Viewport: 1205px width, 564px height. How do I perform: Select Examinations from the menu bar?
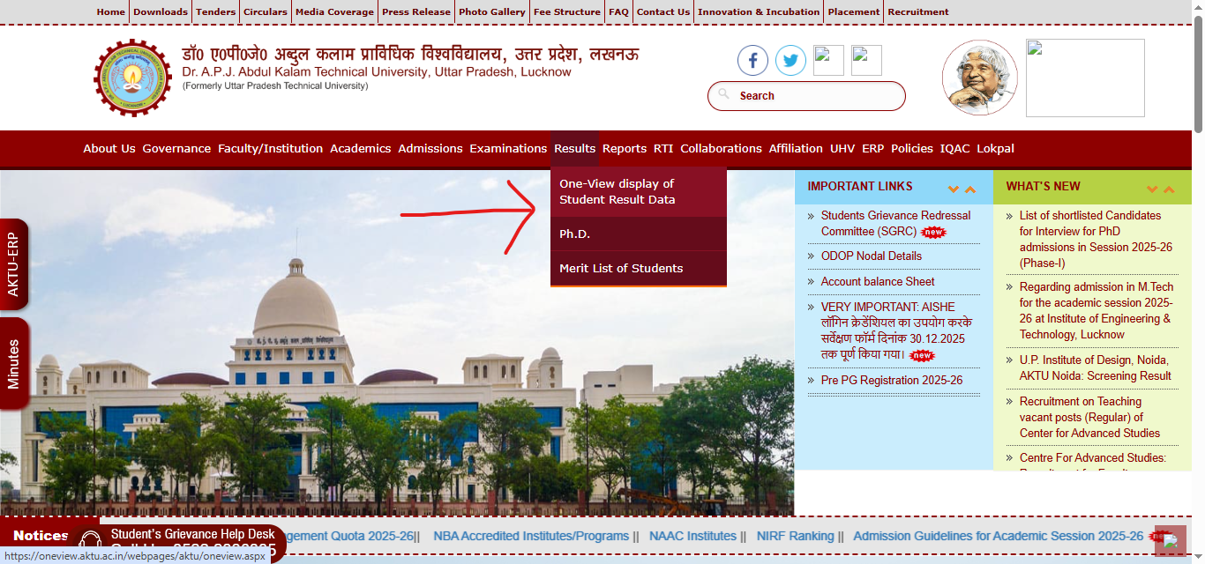pos(509,148)
